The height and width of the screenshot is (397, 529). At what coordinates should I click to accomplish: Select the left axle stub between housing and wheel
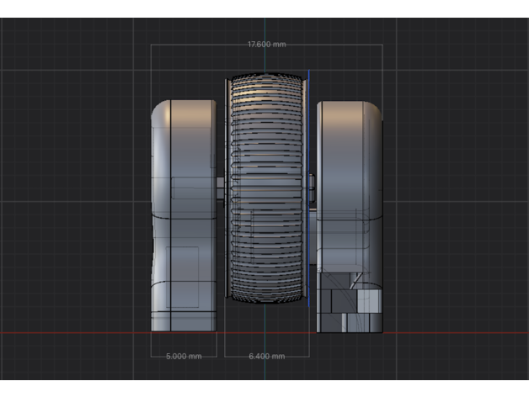point(220,183)
